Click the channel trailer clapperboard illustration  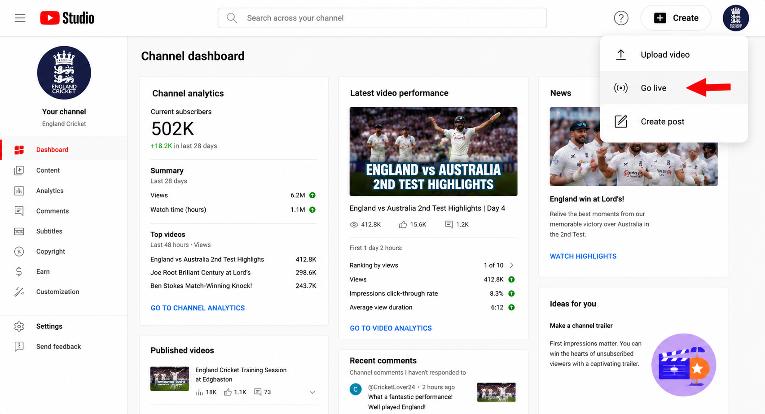point(683,365)
